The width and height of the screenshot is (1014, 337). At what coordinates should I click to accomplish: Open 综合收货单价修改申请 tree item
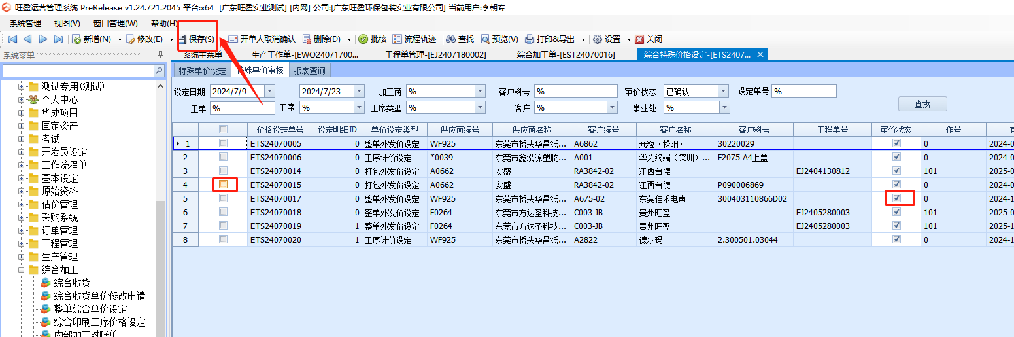(x=99, y=296)
